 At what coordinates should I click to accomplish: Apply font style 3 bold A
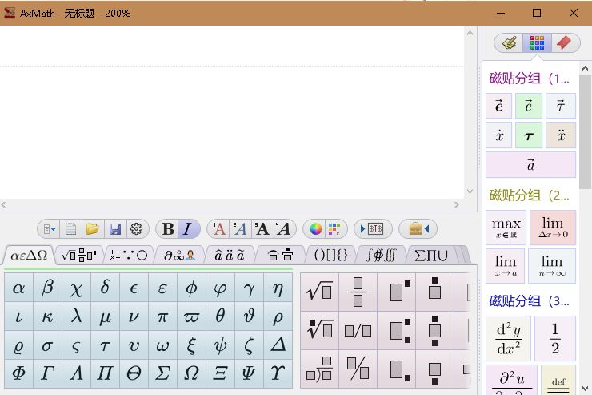point(262,228)
